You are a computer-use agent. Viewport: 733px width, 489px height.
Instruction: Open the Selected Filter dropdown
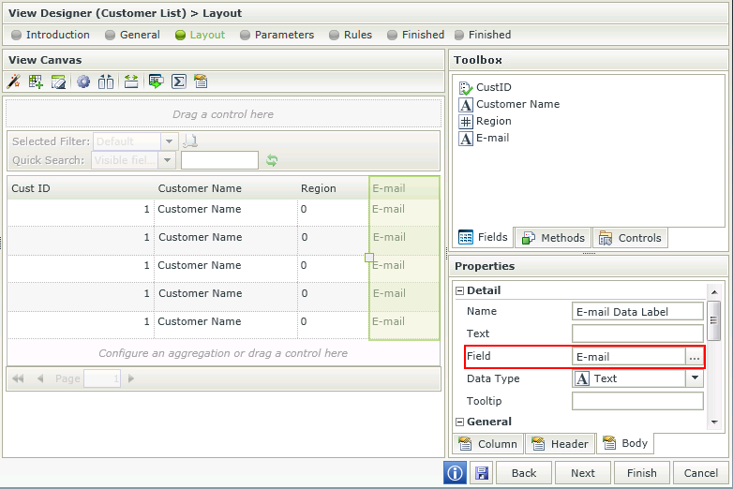(169, 141)
